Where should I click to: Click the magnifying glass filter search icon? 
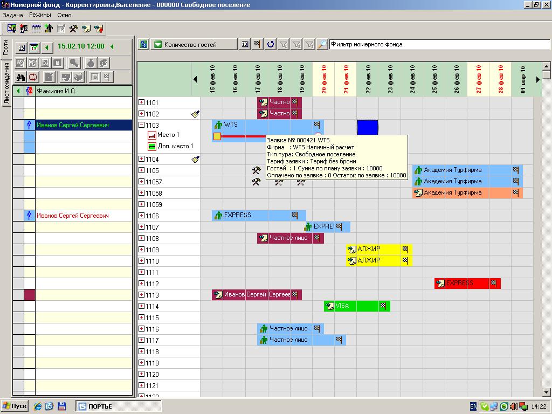[322, 44]
